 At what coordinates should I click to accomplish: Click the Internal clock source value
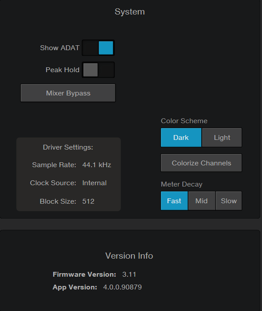pyautogui.click(x=95, y=183)
